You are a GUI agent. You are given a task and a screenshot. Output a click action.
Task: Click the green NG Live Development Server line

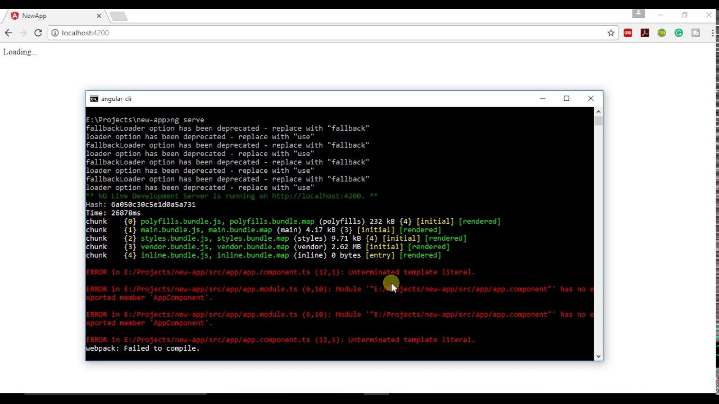pyautogui.click(x=231, y=196)
